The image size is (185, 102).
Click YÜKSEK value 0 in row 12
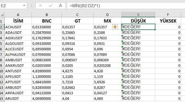pyautogui.click(x=168, y=82)
